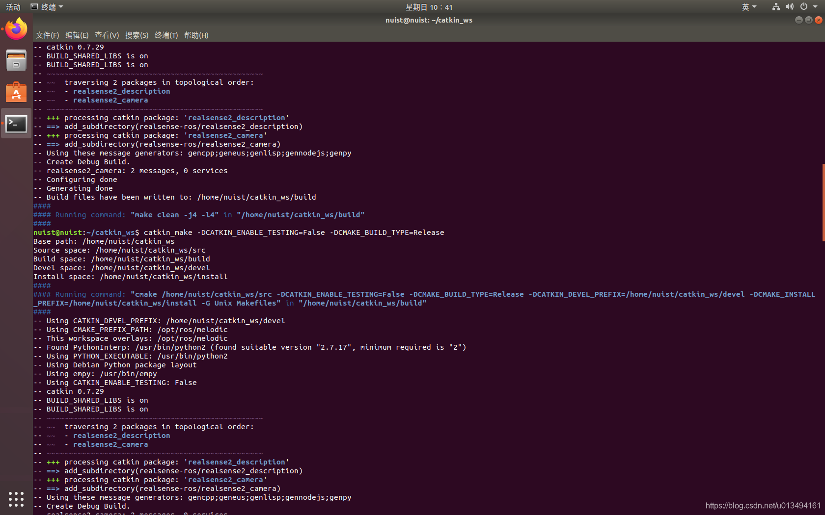Expand the 终端 application menu in the top bar

pyautogui.click(x=47, y=7)
